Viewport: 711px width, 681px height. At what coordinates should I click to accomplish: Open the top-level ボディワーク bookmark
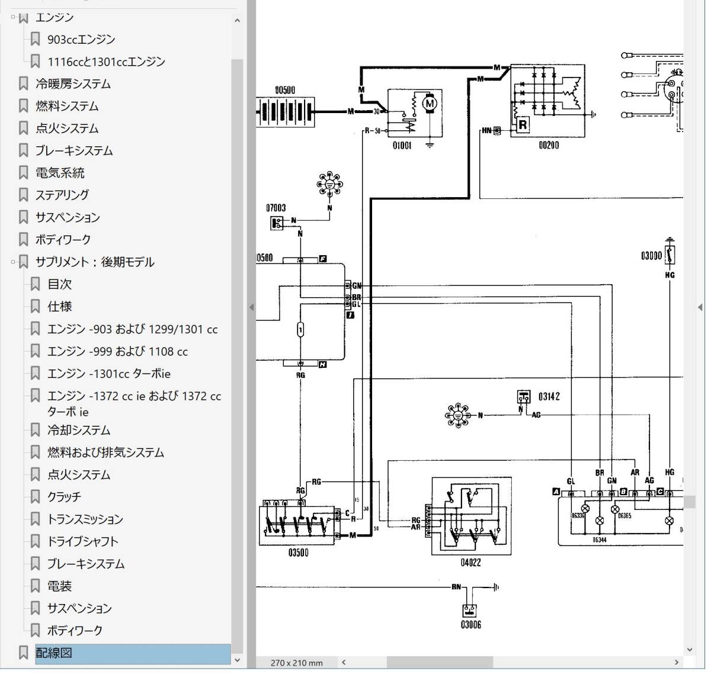point(63,239)
